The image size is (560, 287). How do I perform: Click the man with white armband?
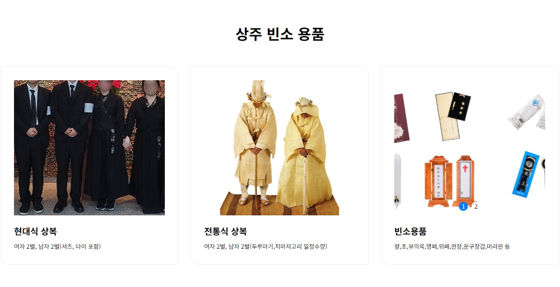click(x=72, y=146)
